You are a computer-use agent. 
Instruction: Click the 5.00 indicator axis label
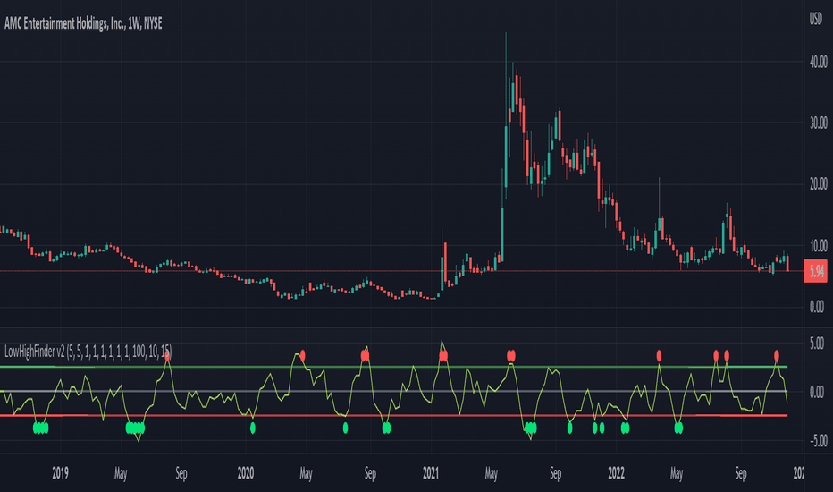(817, 344)
